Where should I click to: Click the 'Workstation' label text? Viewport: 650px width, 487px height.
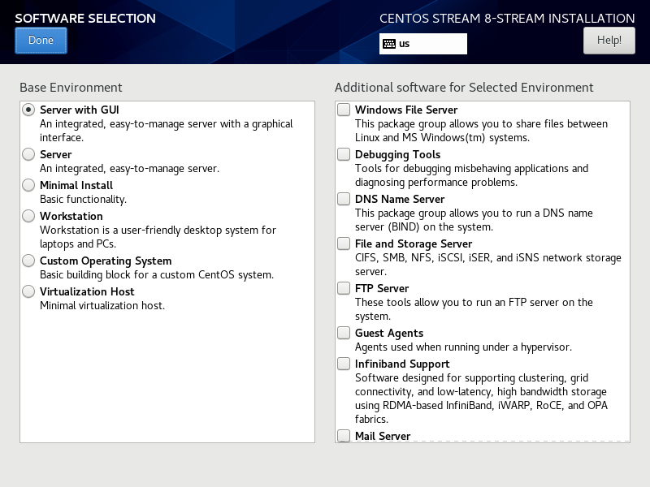point(71,216)
